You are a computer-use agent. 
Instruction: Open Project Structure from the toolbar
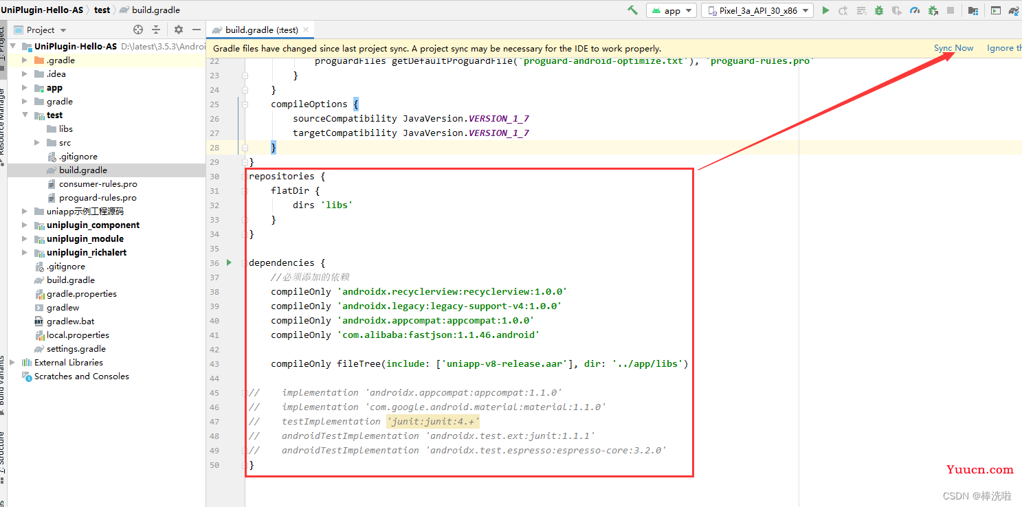[x=973, y=10]
